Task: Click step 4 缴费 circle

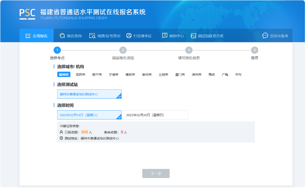Action: pyautogui.click(x=254, y=50)
